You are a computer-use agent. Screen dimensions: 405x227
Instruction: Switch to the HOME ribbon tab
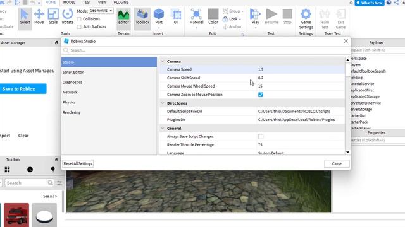pos(51,3)
